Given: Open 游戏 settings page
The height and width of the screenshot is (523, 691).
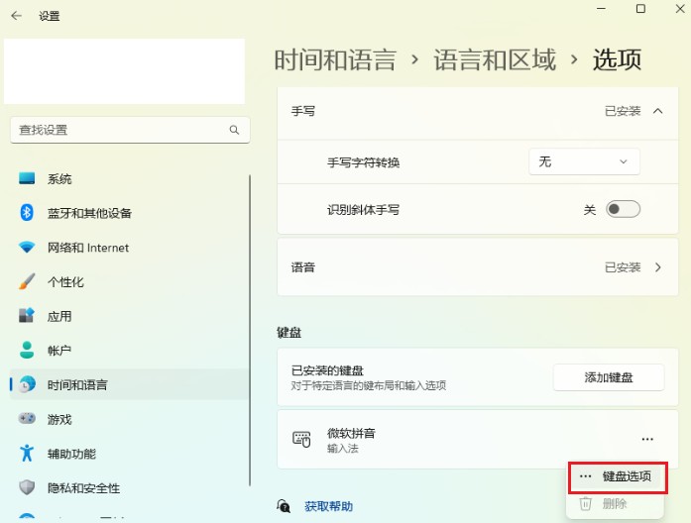Looking at the screenshot, I should [x=59, y=419].
